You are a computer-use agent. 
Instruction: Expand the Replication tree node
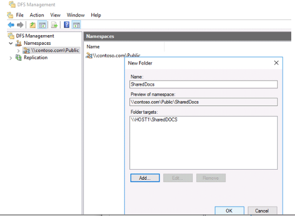11,58
